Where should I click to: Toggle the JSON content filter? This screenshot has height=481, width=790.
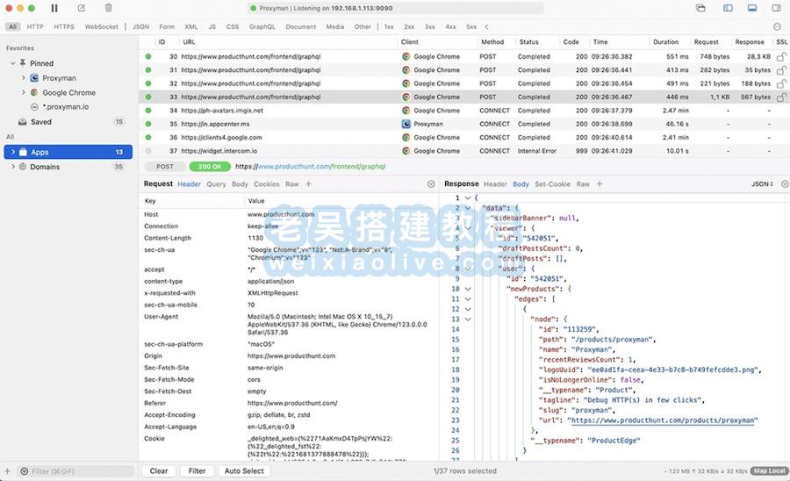pyautogui.click(x=140, y=26)
